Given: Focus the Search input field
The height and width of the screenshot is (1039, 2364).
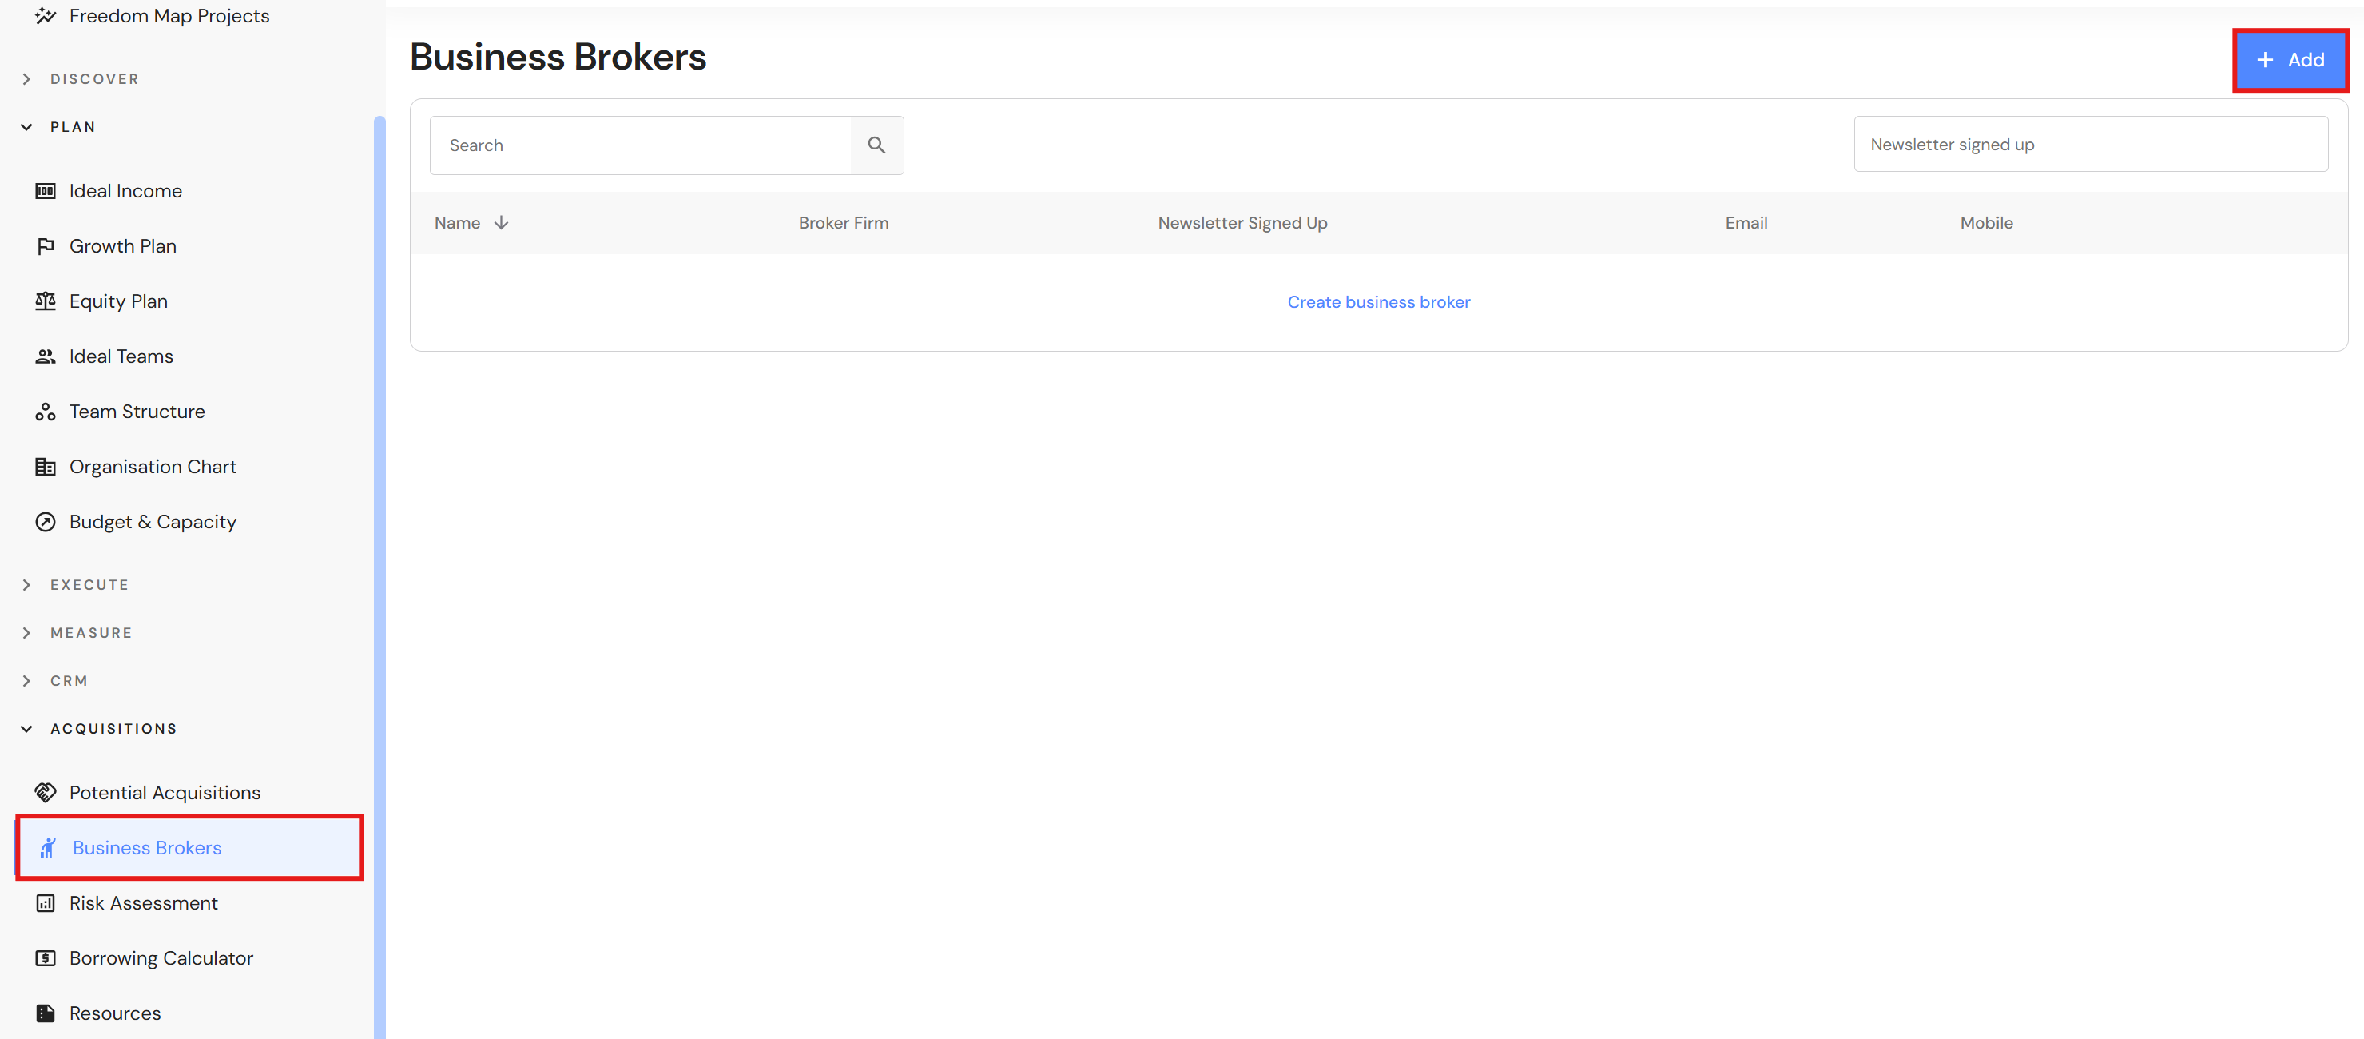Looking at the screenshot, I should (x=641, y=145).
